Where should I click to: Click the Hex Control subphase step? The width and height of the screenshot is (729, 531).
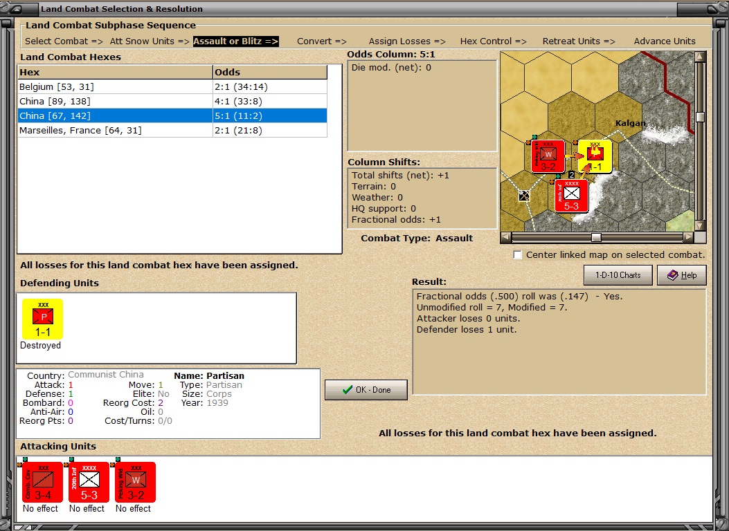(494, 41)
